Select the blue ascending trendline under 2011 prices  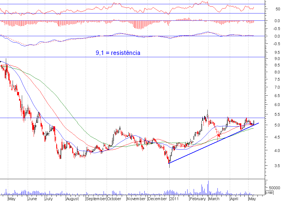214,143
